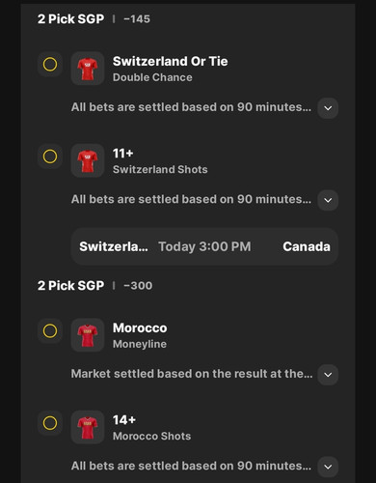376x483 pixels.
Task: Expand settlement note under Switzerland Shots
Action: pyautogui.click(x=328, y=200)
